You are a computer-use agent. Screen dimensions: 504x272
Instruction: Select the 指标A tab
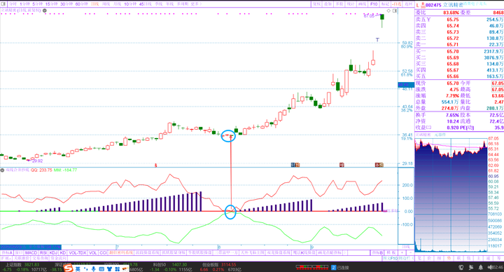[7, 252]
